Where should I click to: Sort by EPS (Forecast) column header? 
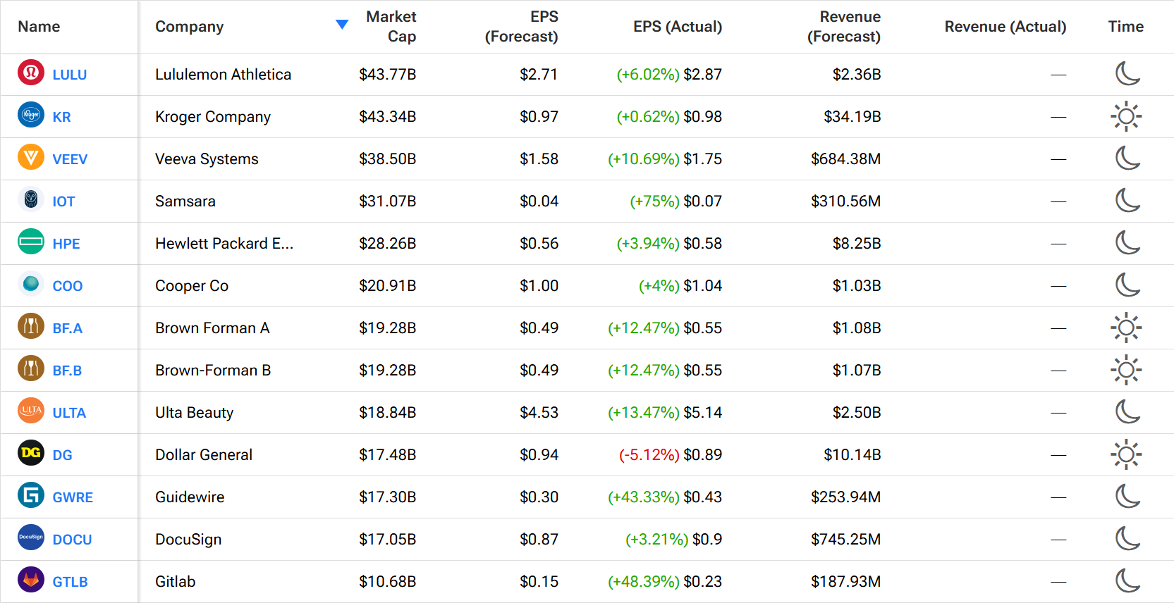coord(521,27)
